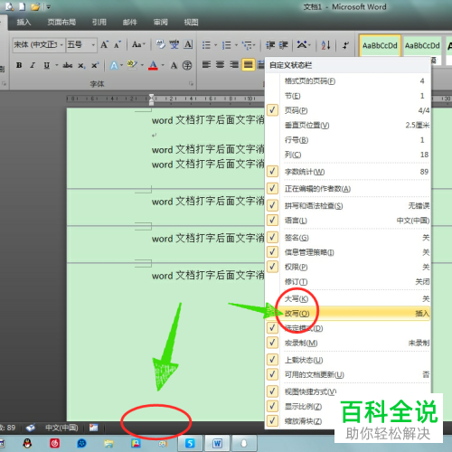Viewport: 452px width, 452px height.
Task: Open the font name dropdown 宋体
Action: point(61,45)
